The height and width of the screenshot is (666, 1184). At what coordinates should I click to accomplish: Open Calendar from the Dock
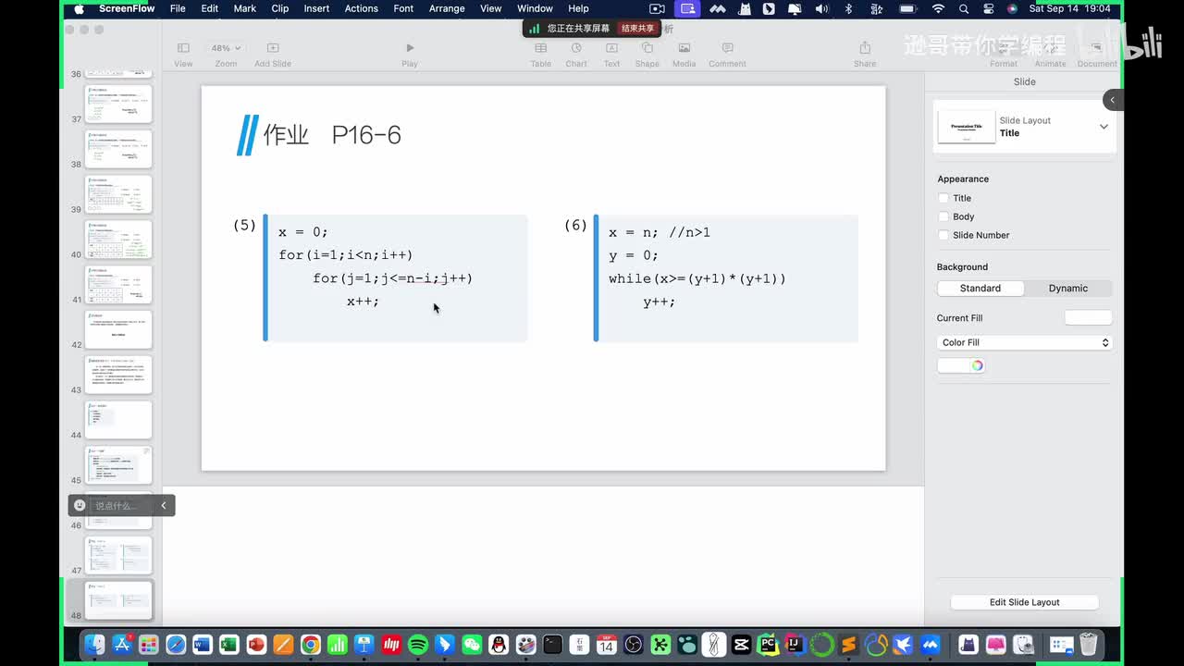607,645
